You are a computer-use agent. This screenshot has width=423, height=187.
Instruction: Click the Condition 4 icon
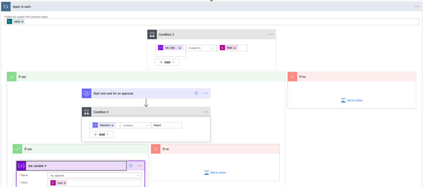coord(87,112)
